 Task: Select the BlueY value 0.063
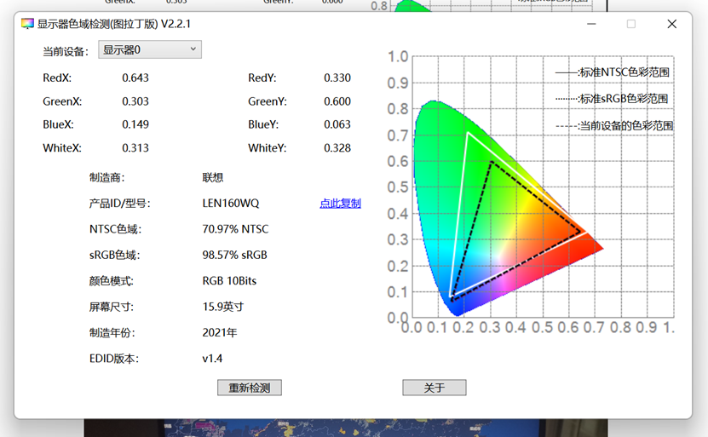click(337, 124)
